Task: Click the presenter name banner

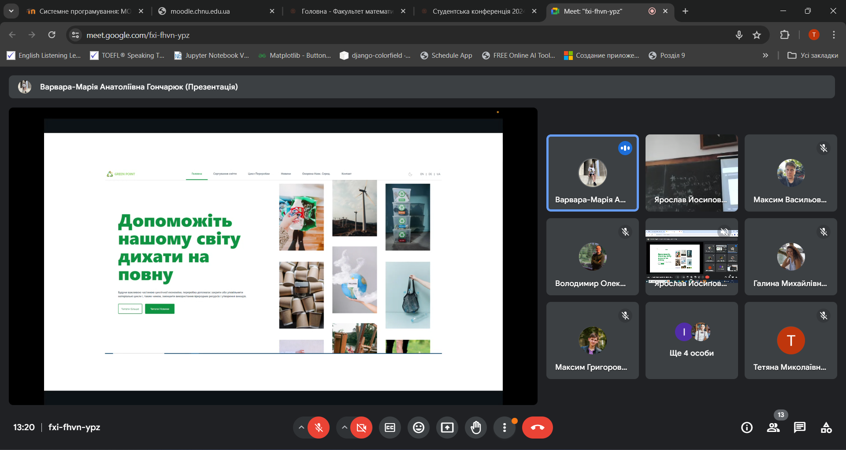Action: click(x=422, y=87)
